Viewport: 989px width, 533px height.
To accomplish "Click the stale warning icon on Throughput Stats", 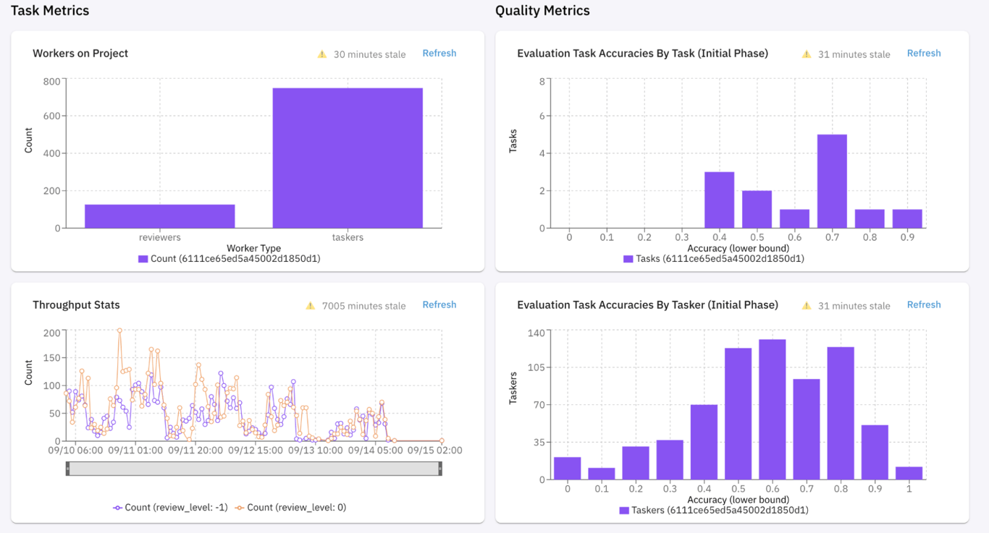I will click(x=311, y=306).
